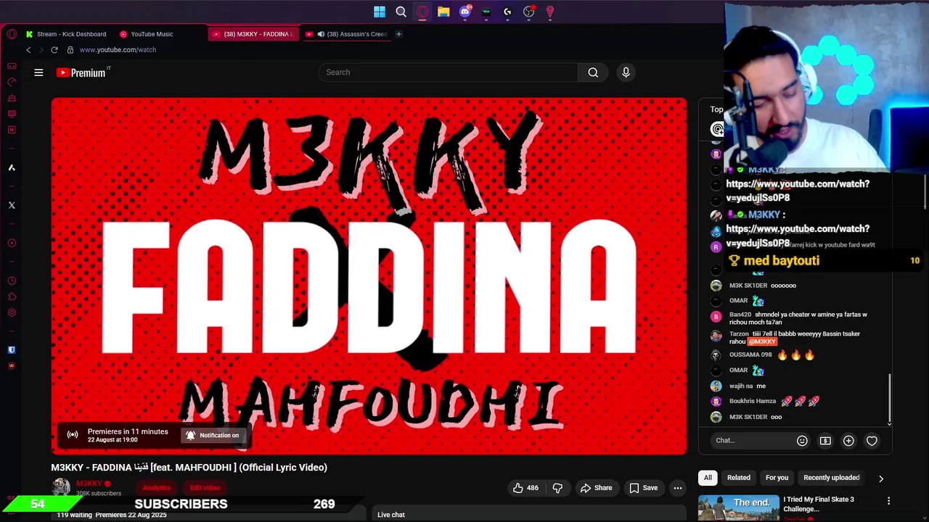Click the video title text

[x=189, y=468]
